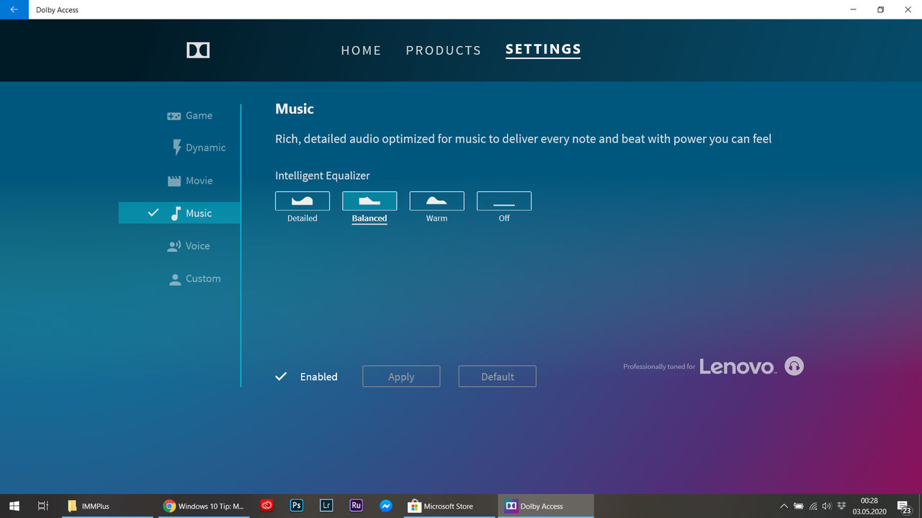The image size is (922, 518).
Task: Open Adobe Creative Cloud from taskbar
Action: click(267, 506)
